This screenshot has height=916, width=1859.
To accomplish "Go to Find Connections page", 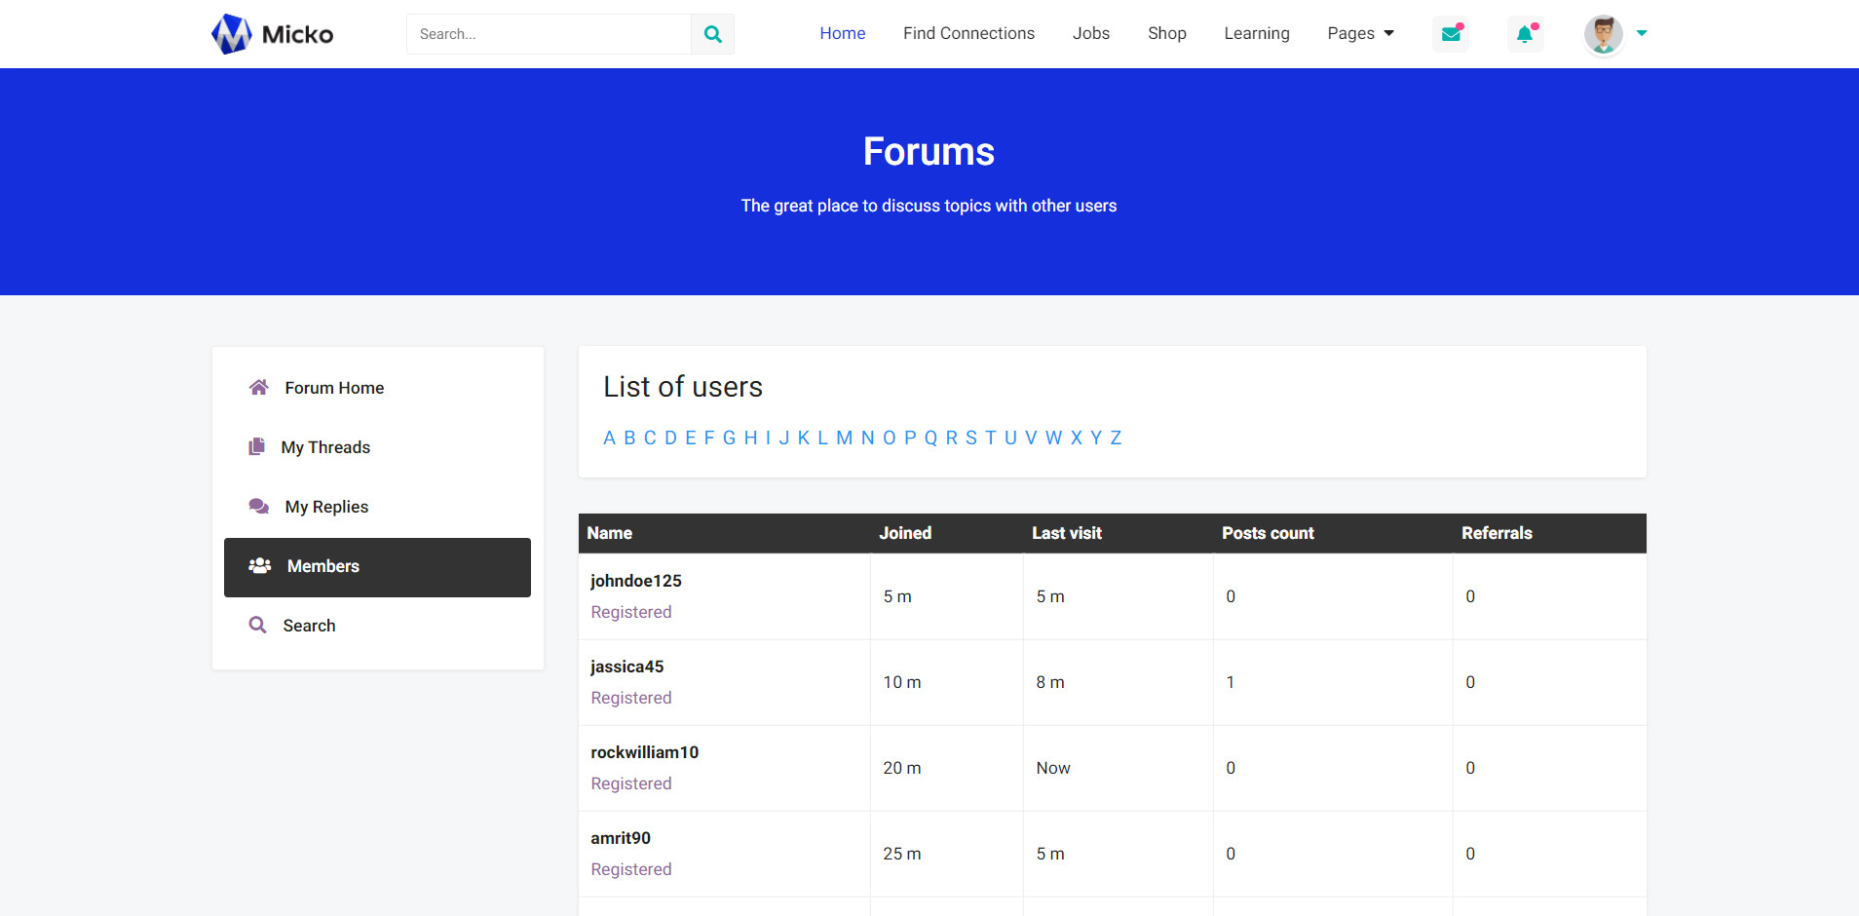I will [968, 34].
